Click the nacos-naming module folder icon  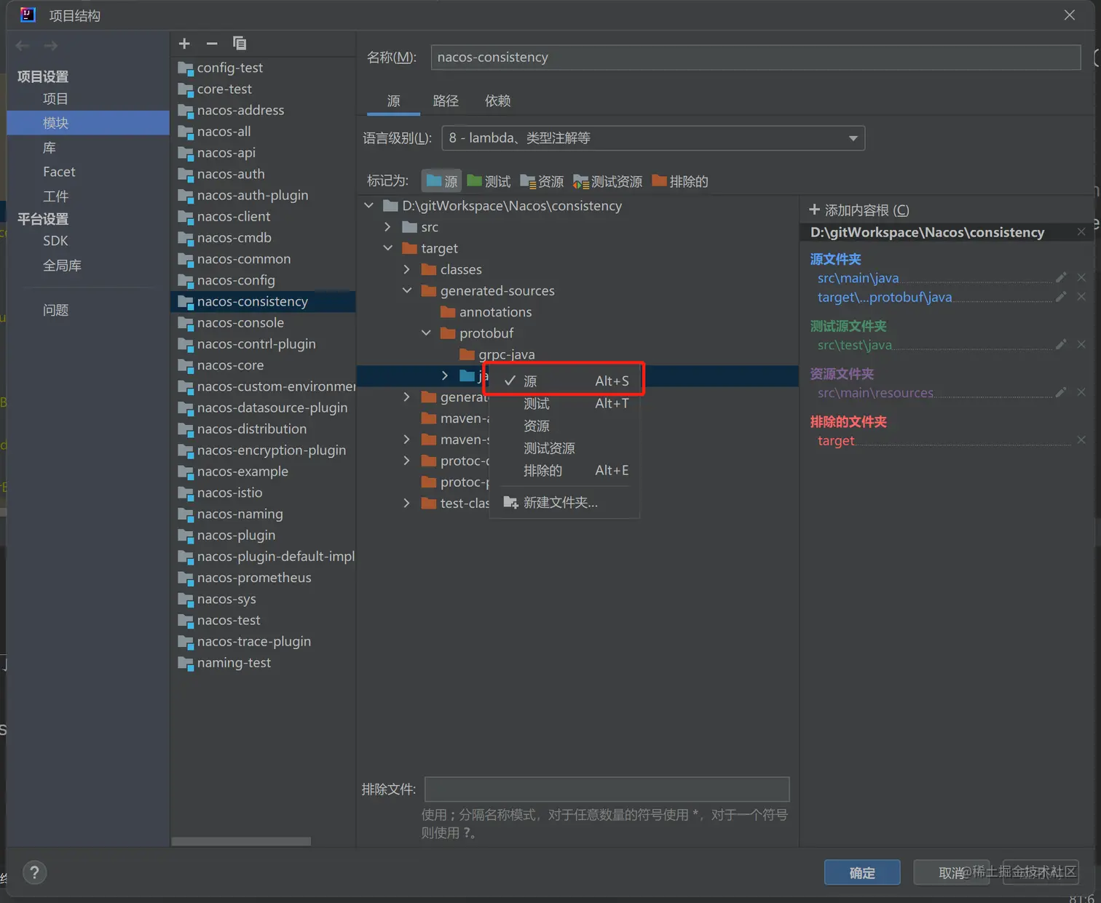click(186, 514)
